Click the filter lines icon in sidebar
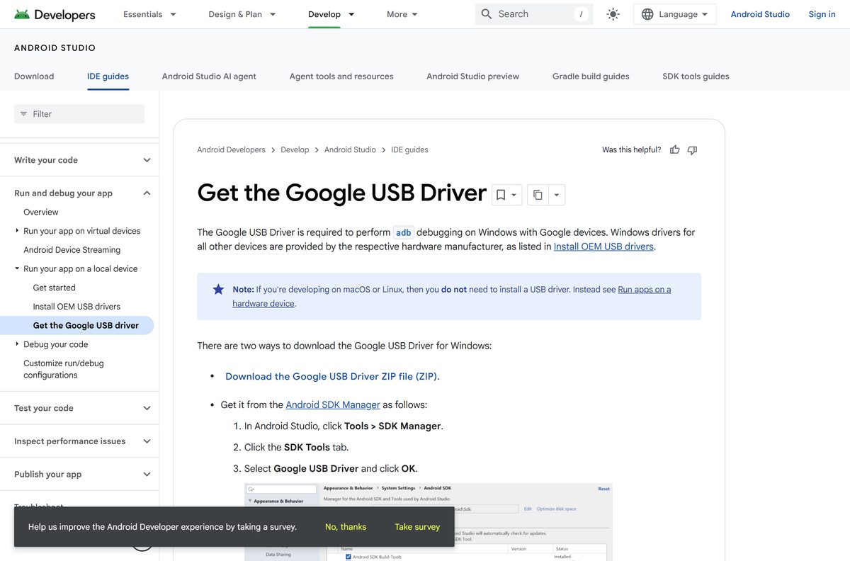850x561 pixels. (24, 114)
